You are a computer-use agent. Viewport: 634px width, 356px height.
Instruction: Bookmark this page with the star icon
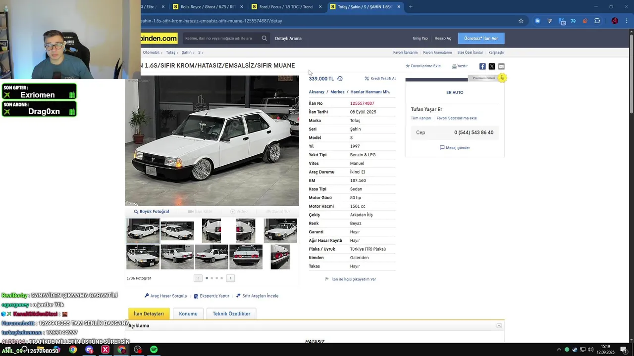click(521, 21)
